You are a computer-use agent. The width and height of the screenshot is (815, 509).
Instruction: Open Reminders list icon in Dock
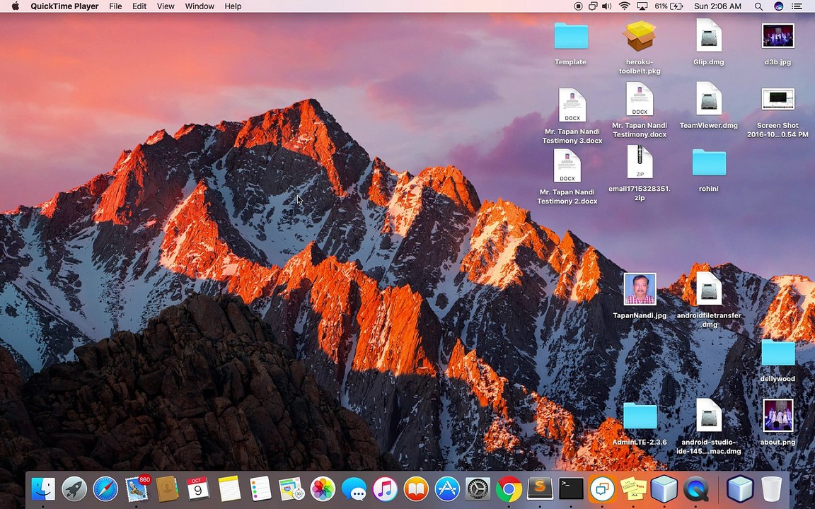(260, 488)
